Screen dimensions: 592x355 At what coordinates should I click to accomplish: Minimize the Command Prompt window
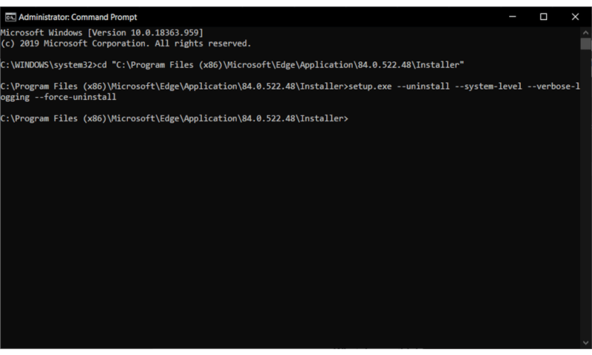(512, 16)
